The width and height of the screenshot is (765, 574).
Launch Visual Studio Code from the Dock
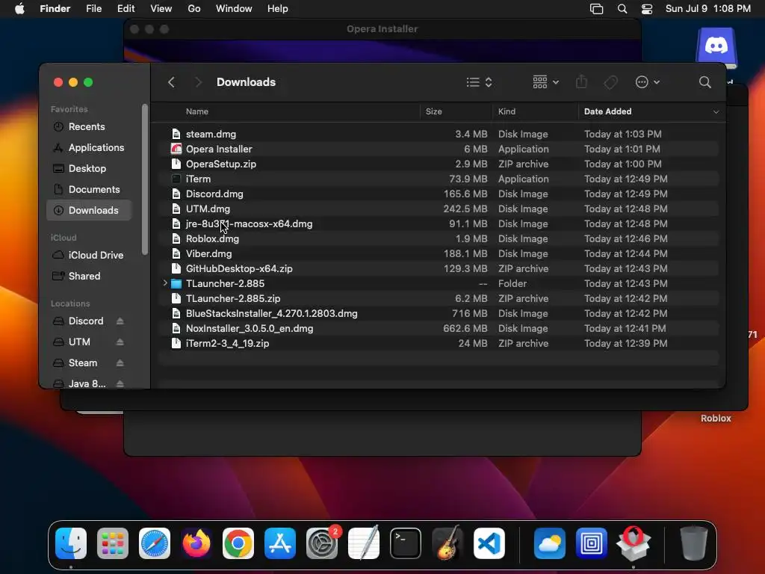pos(489,543)
